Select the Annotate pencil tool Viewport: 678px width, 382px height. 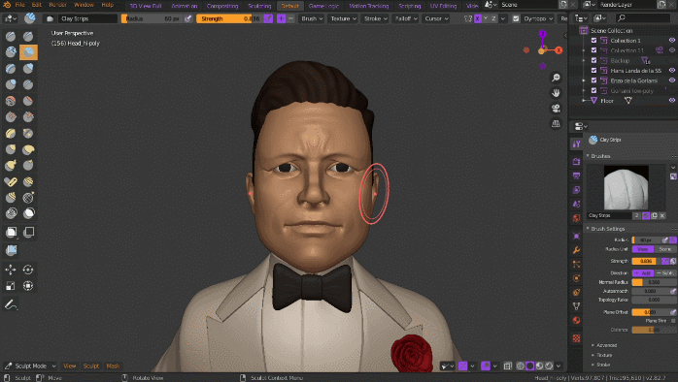11,304
